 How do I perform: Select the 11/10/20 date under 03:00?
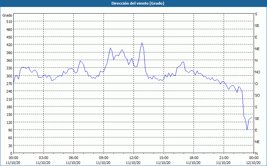click(43, 163)
